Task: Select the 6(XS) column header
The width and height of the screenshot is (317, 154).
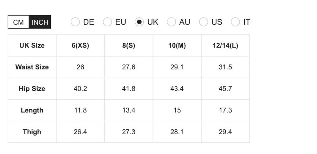Action: coord(80,45)
